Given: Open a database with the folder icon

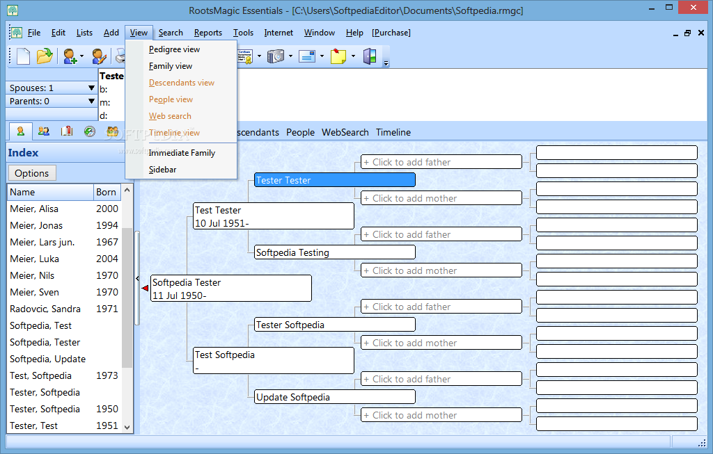Looking at the screenshot, I should coord(45,56).
